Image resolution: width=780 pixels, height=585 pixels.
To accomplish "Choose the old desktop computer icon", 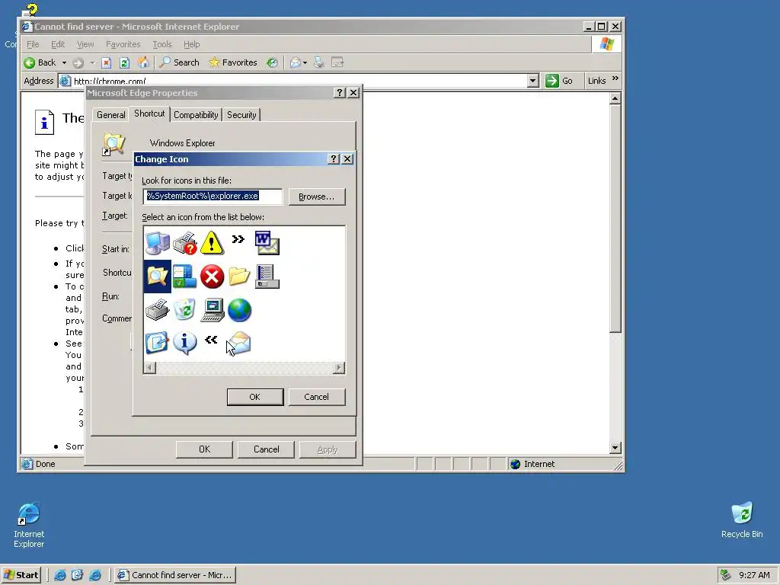I will (x=213, y=309).
